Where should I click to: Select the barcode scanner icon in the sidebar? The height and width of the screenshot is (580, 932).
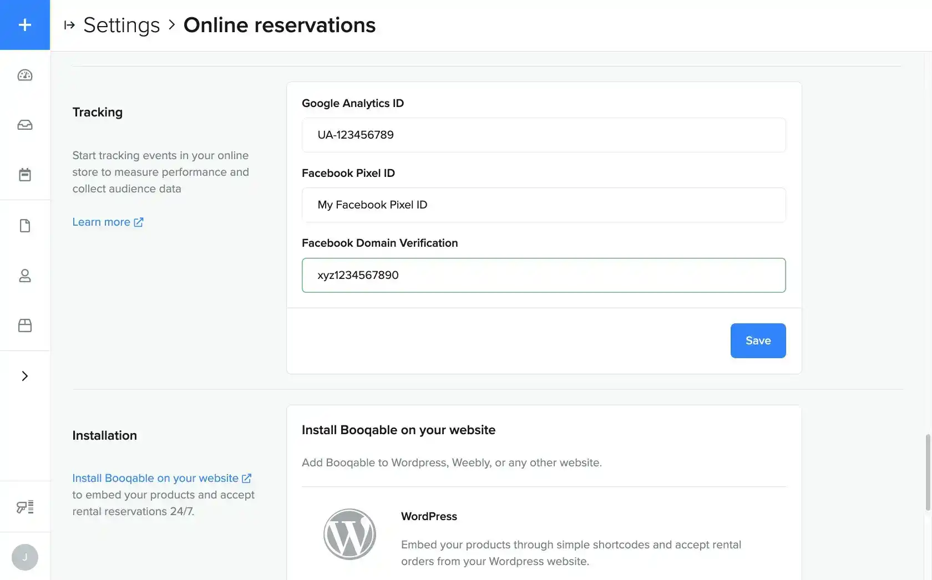pyautogui.click(x=24, y=506)
